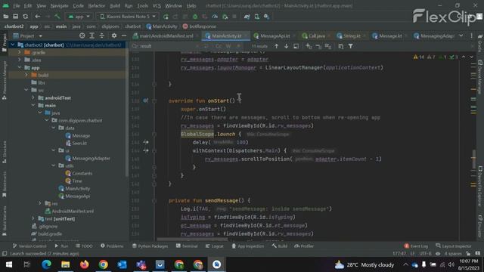Image resolution: width=484 pixels, height=272 pixels.
Task: Go to next search occurrence arrow
Action: tap(287, 46)
